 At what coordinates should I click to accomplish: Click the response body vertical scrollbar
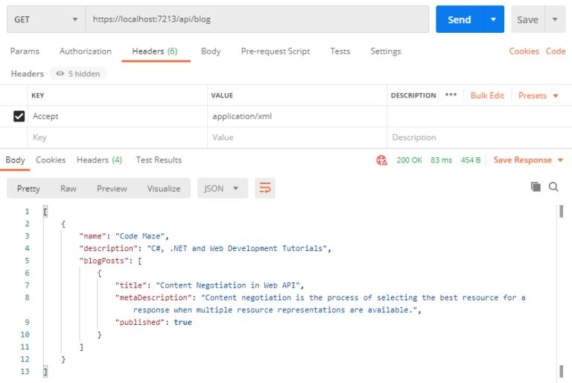point(561,292)
